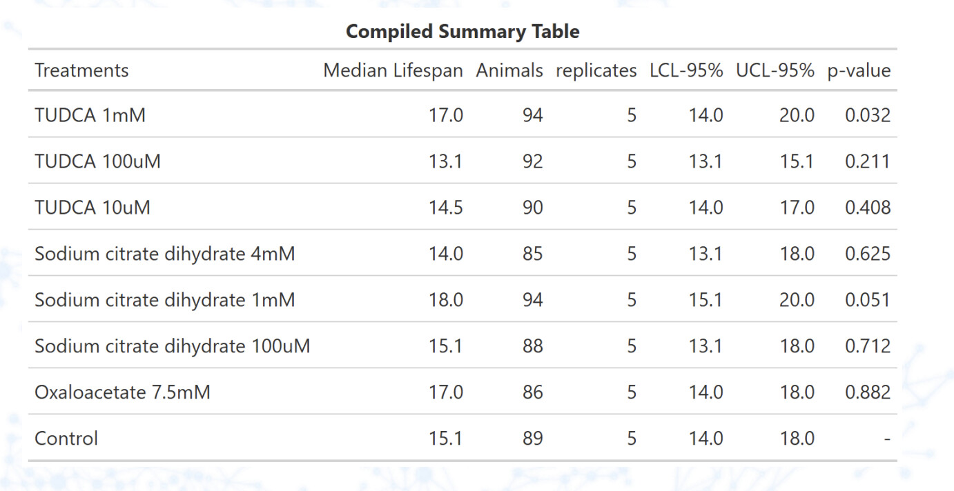Screen dimensions: 954x491
Task: Click the 14.5 median lifespan value
Action: [x=445, y=208]
